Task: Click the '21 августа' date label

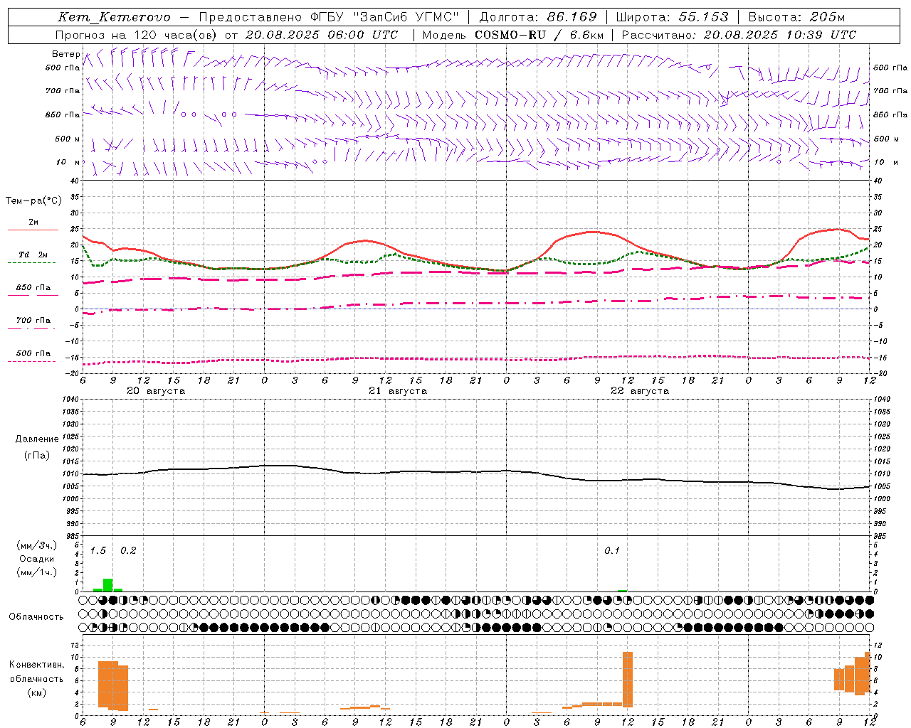Action: pyautogui.click(x=398, y=391)
